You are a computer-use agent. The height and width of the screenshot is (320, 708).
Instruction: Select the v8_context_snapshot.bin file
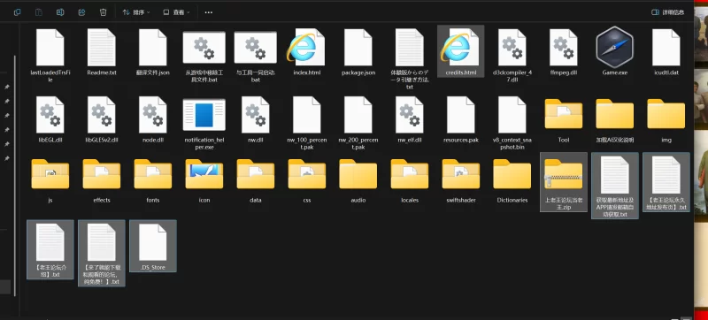(x=512, y=124)
